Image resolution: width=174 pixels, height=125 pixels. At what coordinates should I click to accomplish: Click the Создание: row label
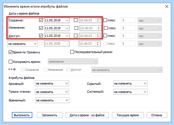16,20
